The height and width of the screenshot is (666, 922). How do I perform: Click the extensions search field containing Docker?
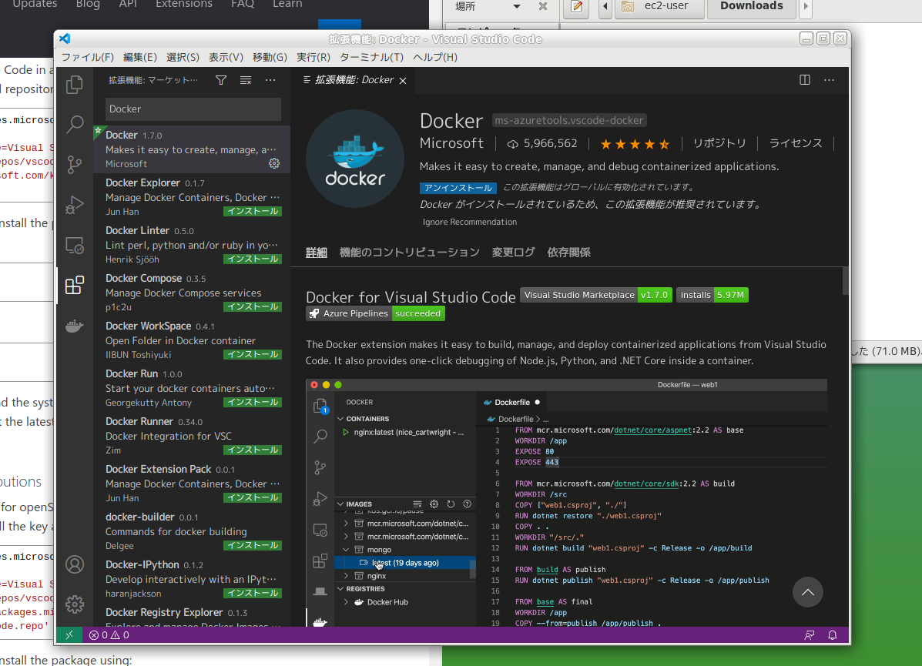pos(193,109)
